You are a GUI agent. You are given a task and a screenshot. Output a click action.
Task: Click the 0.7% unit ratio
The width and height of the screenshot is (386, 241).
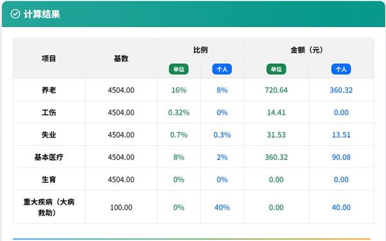179,135
